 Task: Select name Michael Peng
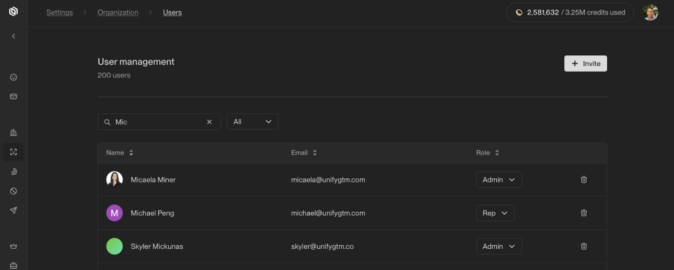(152, 213)
